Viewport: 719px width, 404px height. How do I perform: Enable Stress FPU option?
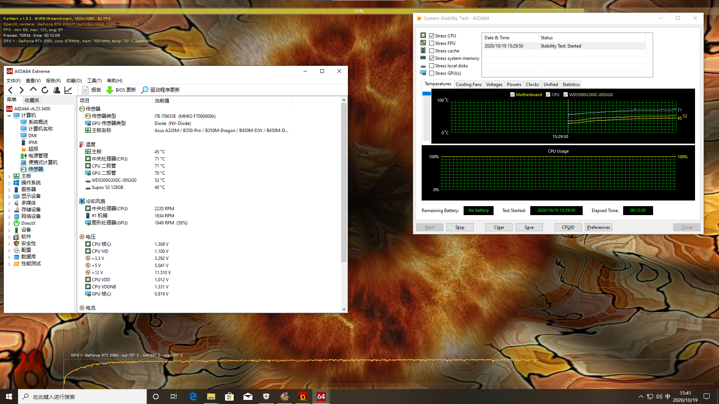[x=431, y=43]
